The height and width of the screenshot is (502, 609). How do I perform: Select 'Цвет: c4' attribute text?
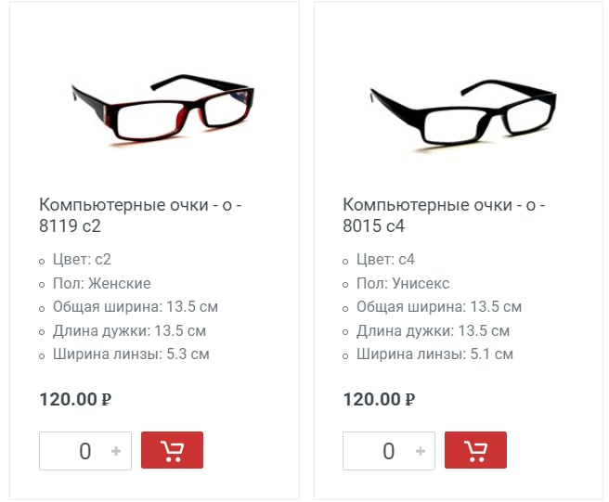click(385, 259)
